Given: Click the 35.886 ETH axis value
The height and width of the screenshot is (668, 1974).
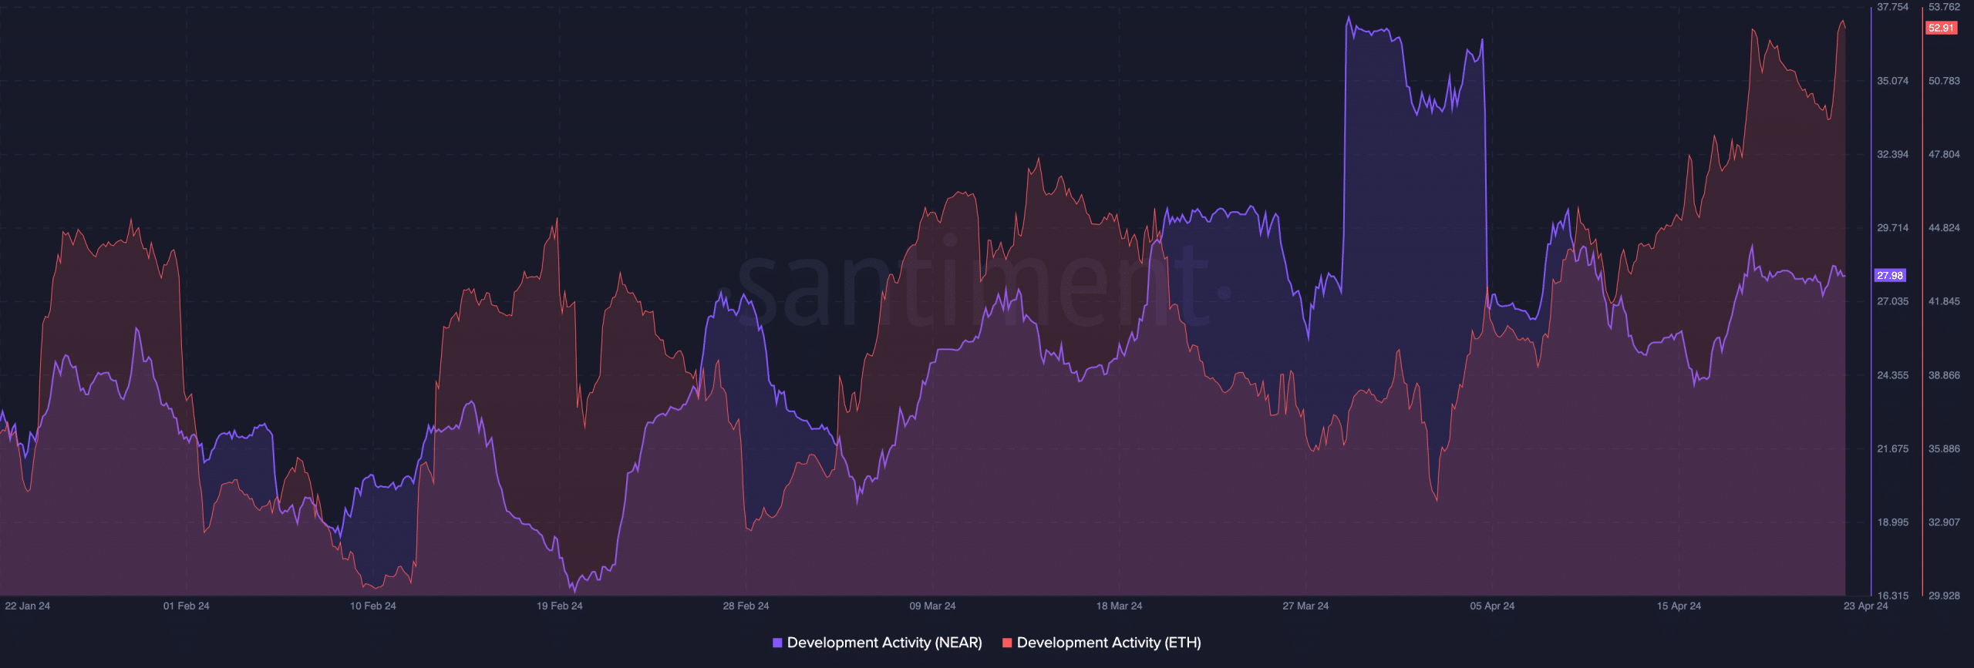Looking at the screenshot, I should coord(1944,448).
